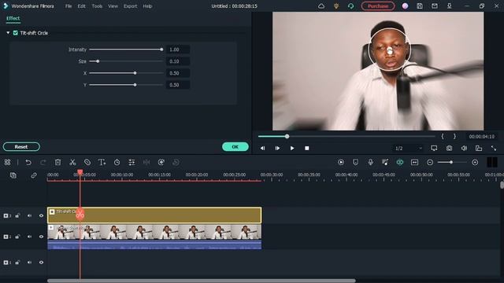Screen dimensions: 504x283
Task: Open the cloud icon in title bar
Action: 321,6
